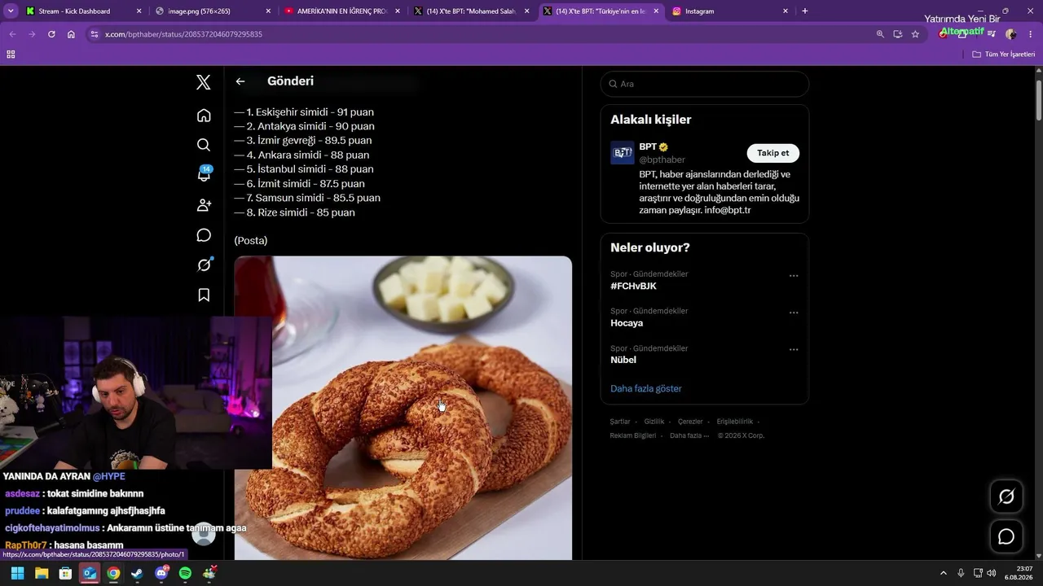Open a new browser tab
1043x586 pixels.
(x=805, y=11)
